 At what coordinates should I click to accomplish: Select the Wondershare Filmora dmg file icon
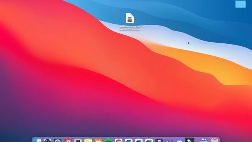click(130, 18)
